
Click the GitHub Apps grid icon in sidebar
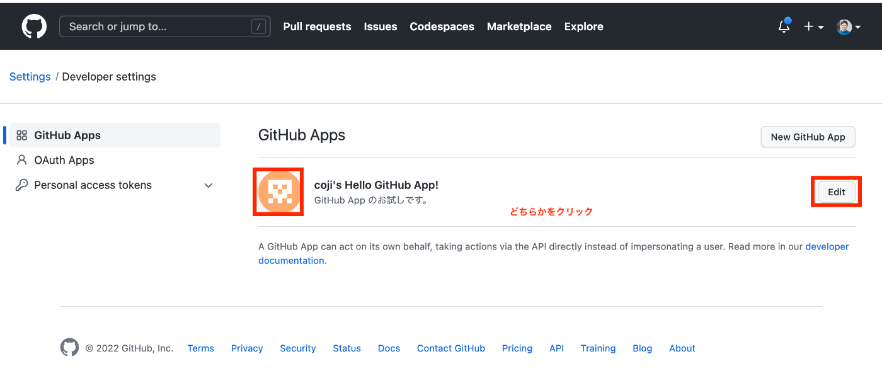(21, 135)
